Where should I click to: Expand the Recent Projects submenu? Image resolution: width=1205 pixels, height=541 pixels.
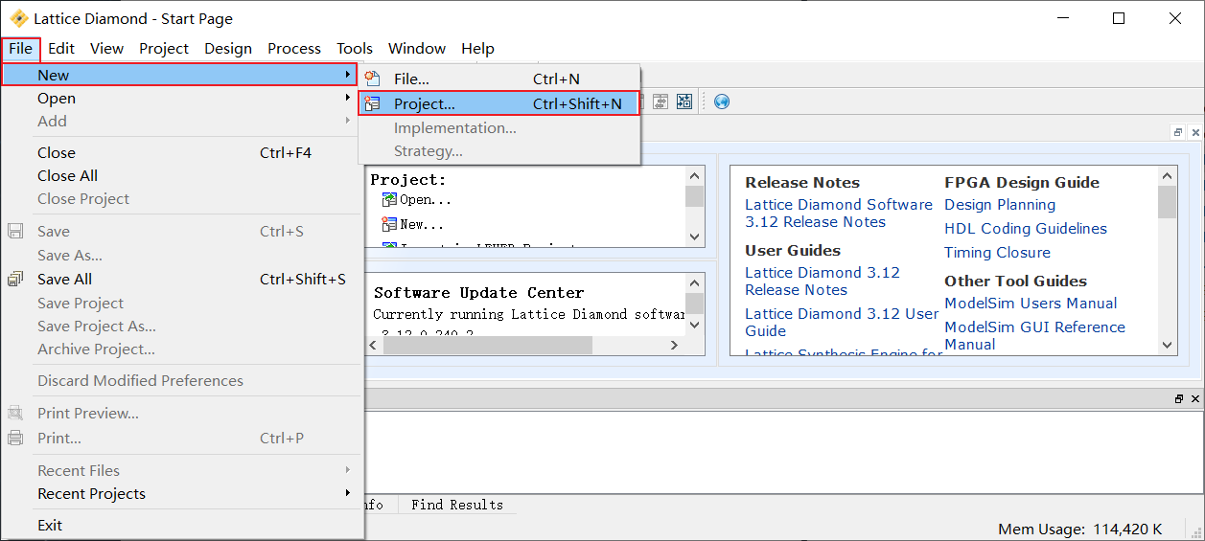click(182, 493)
